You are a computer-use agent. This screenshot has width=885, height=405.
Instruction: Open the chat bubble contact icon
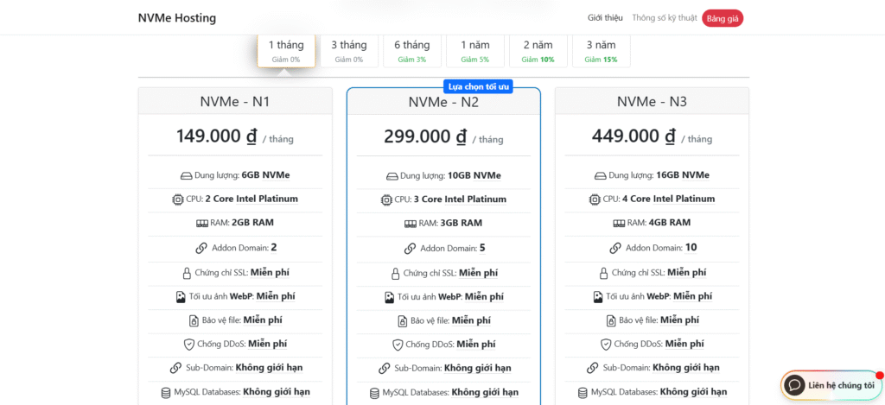(x=794, y=384)
